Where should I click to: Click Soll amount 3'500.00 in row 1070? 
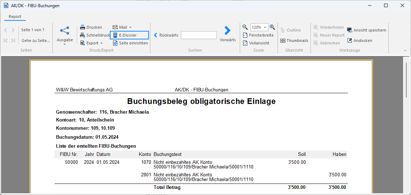[297, 162]
